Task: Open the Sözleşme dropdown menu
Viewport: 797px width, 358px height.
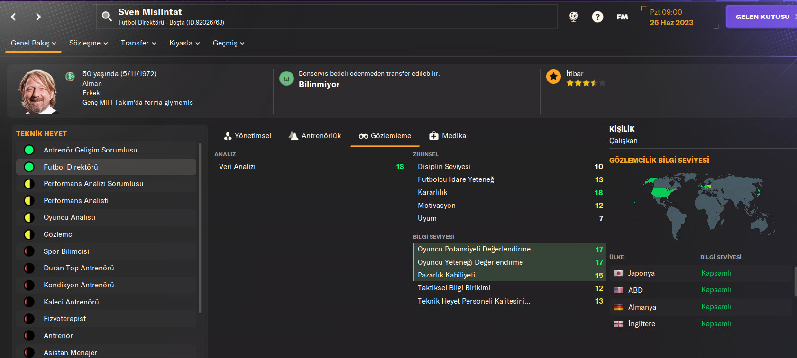Action: (x=88, y=43)
